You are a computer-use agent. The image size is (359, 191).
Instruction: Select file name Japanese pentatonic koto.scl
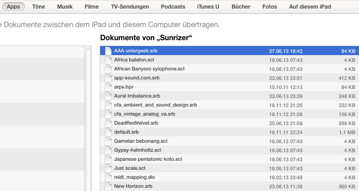point(148,159)
